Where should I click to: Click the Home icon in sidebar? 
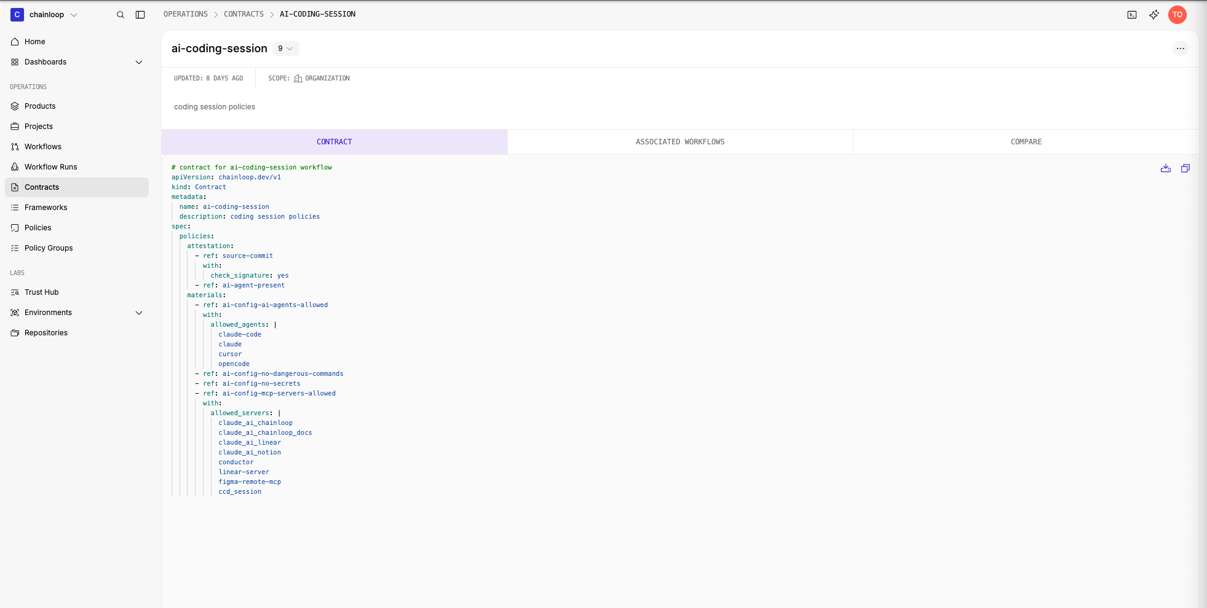(x=15, y=42)
